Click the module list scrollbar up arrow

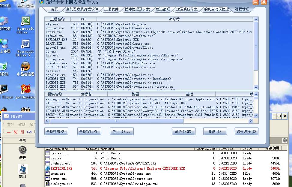click(256, 94)
